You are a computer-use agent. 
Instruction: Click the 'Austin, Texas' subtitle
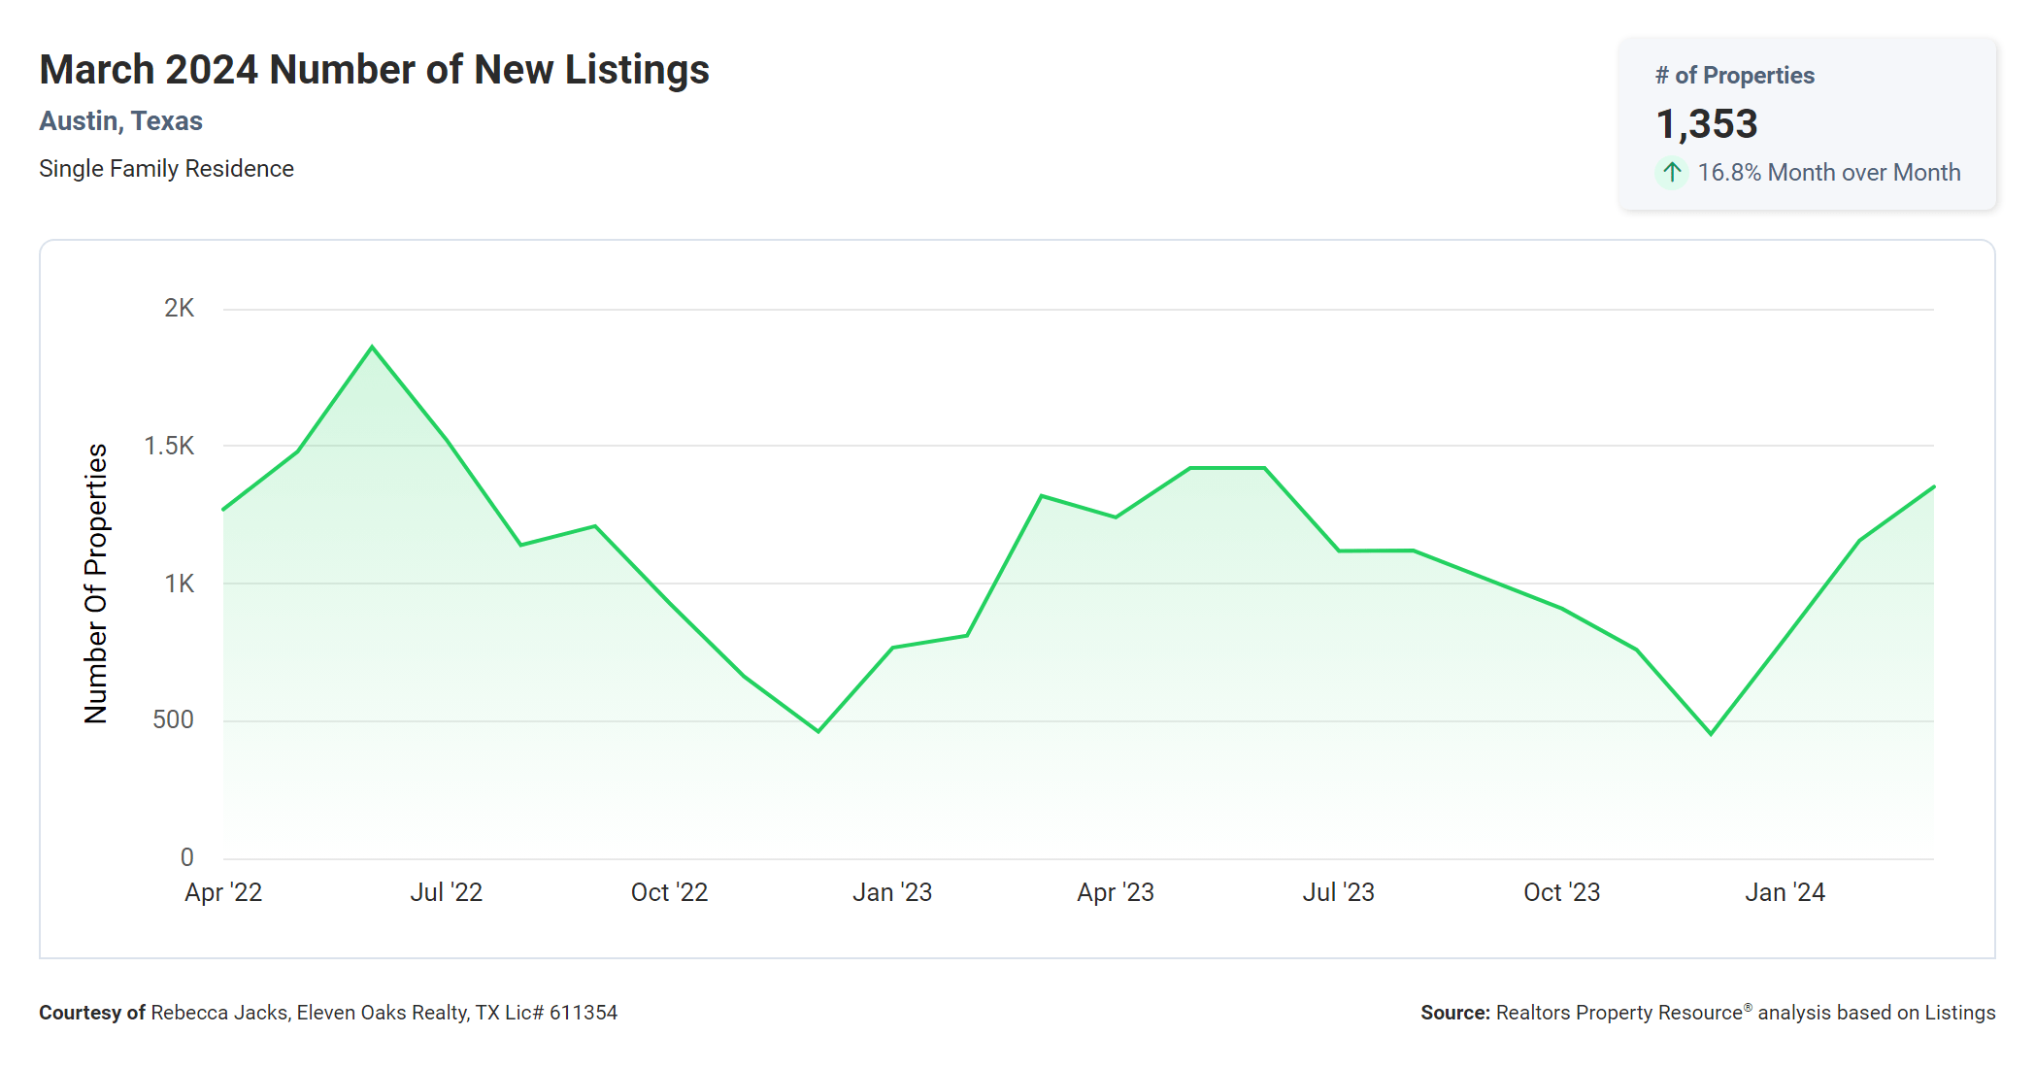point(120,121)
